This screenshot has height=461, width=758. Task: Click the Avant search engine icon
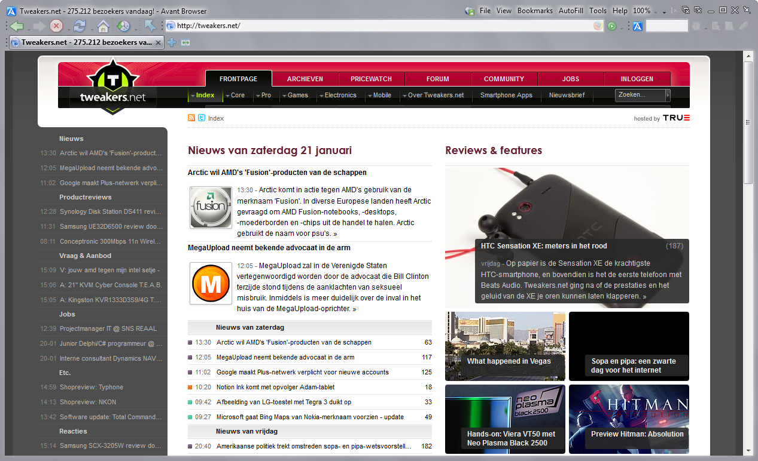(x=638, y=26)
